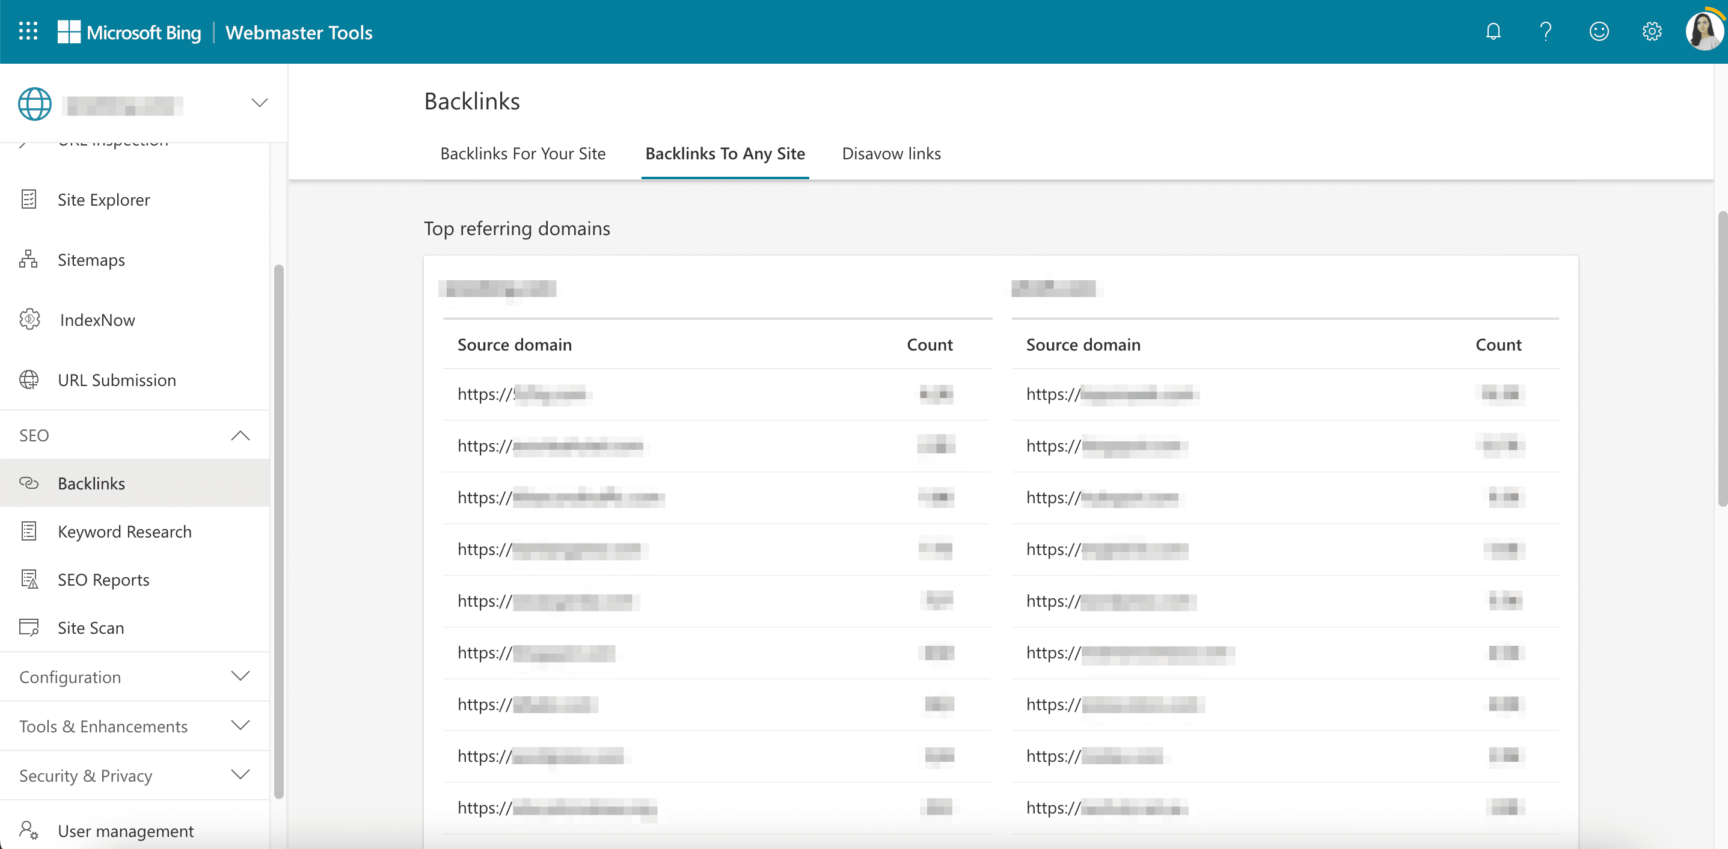
Task: Click the Sitemaps icon
Action: (x=29, y=259)
